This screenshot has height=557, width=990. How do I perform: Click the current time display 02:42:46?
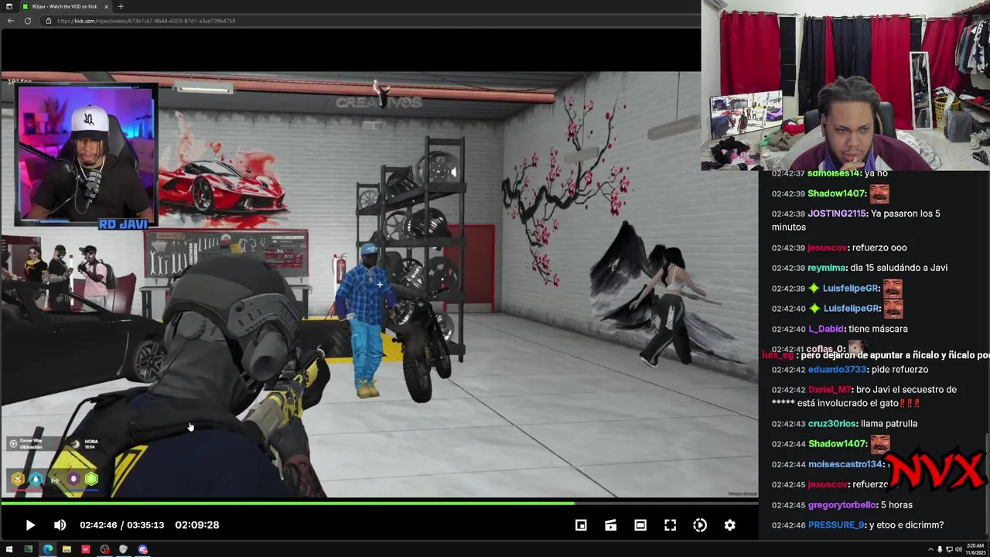point(98,525)
